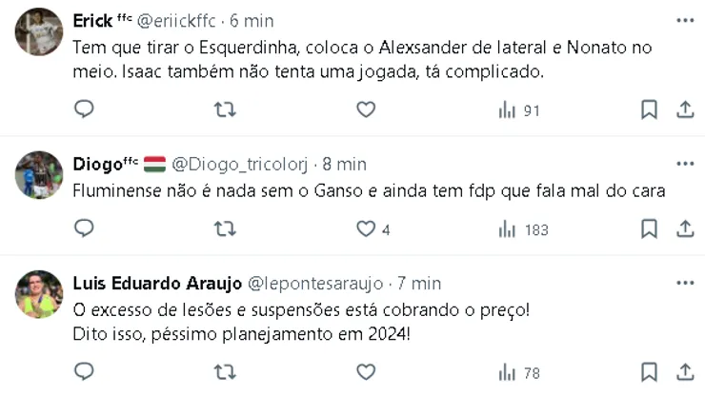Share Erick's tweet

(x=685, y=109)
